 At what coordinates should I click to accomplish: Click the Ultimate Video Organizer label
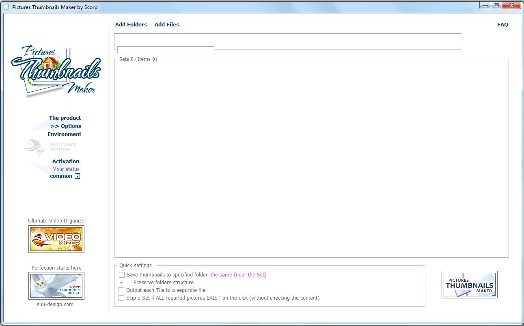(x=57, y=221)
